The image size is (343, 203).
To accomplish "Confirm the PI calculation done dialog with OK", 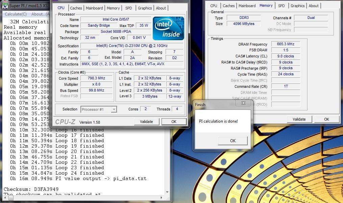I will (x=233, y=141).
